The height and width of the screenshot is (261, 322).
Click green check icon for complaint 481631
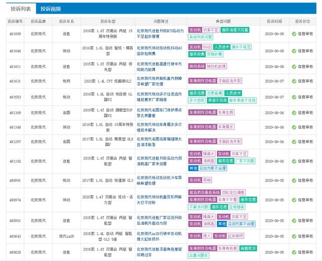(x=294, y=81)
